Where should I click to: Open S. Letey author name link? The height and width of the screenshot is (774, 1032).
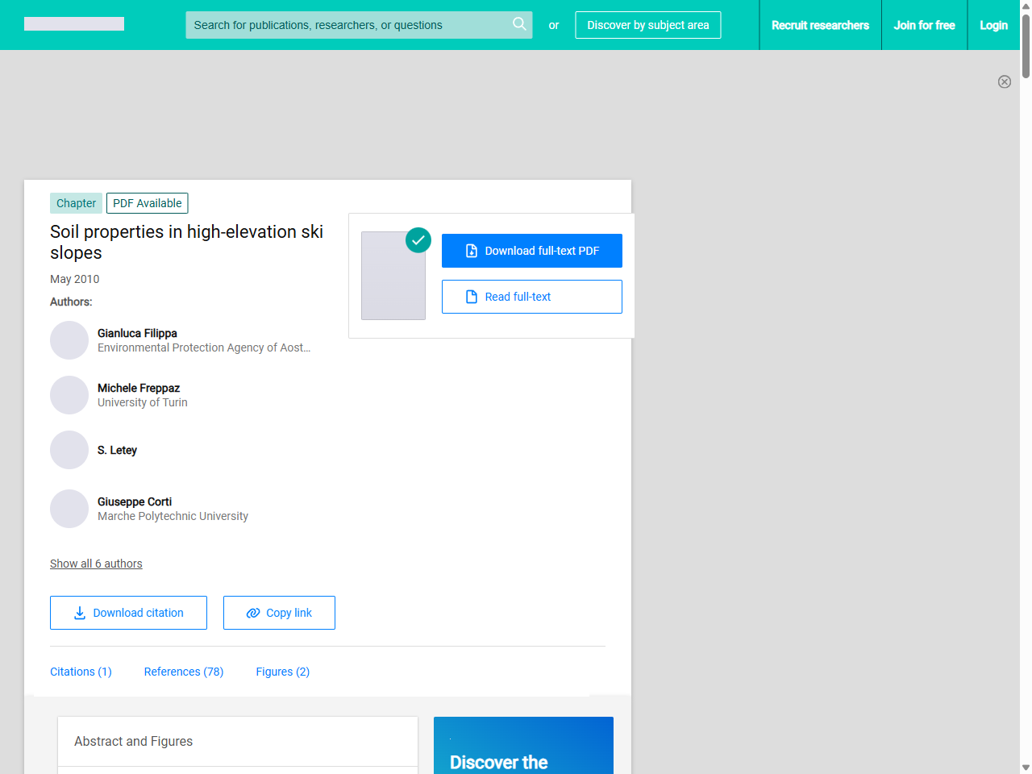point(117,450)
